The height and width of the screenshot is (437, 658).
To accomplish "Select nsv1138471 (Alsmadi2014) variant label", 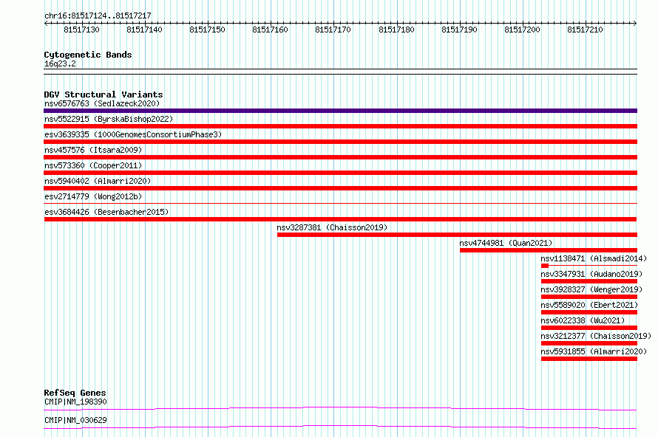I will point(594,258).
